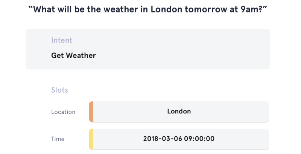
Task: Click the orange Location color tag
Action: tap(91, 112)
